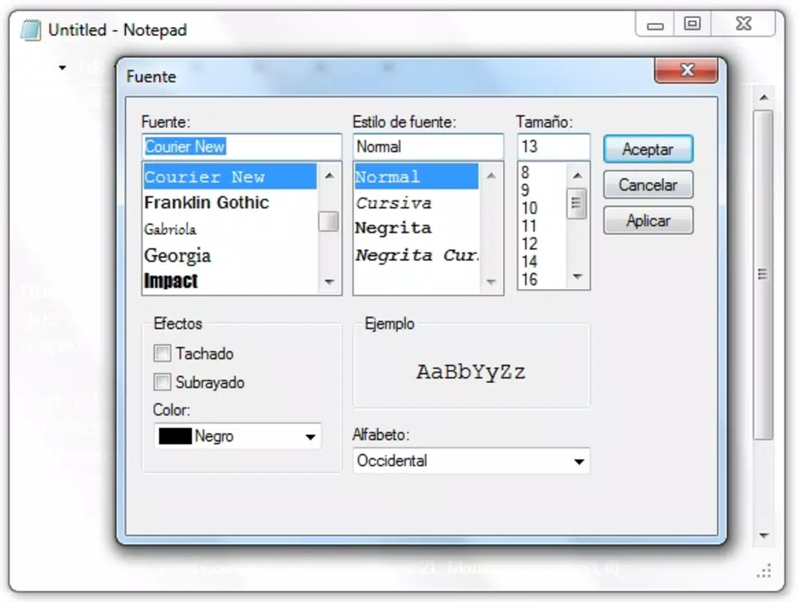Screen dimensions: 798x602
Task: Click the Notepad window scroll down arrow
Action: (x=763, y=535)
